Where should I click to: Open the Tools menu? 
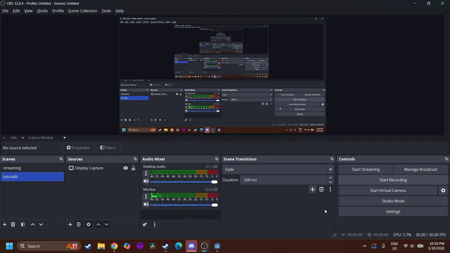[106, 11]
